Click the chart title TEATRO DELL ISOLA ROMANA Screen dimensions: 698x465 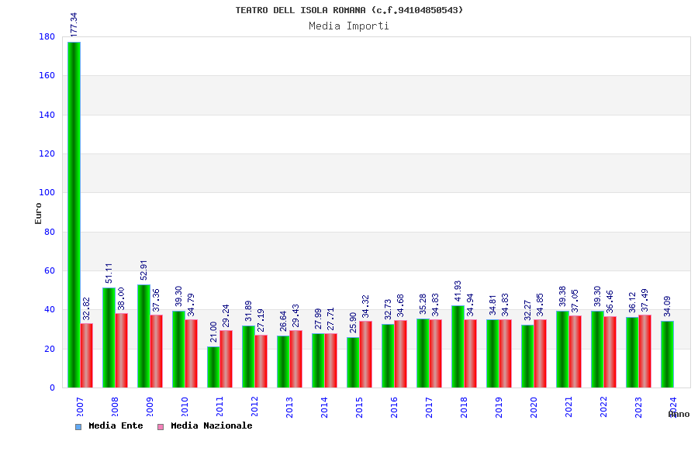point(349,10)
